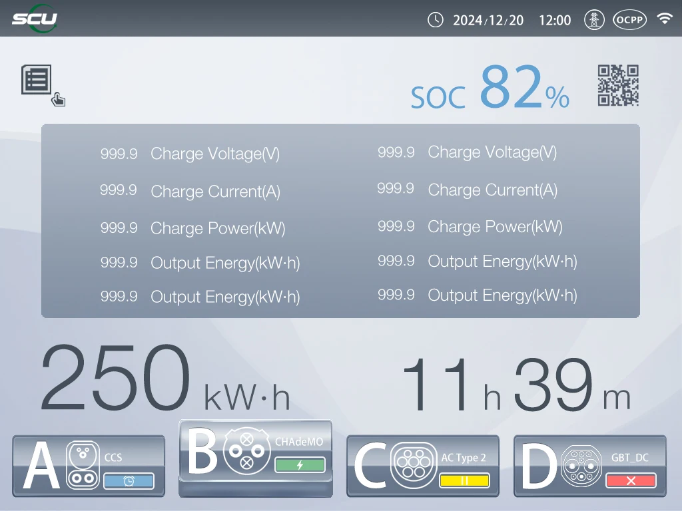Click the 250 kW·h energy readout

coord(165,379)
